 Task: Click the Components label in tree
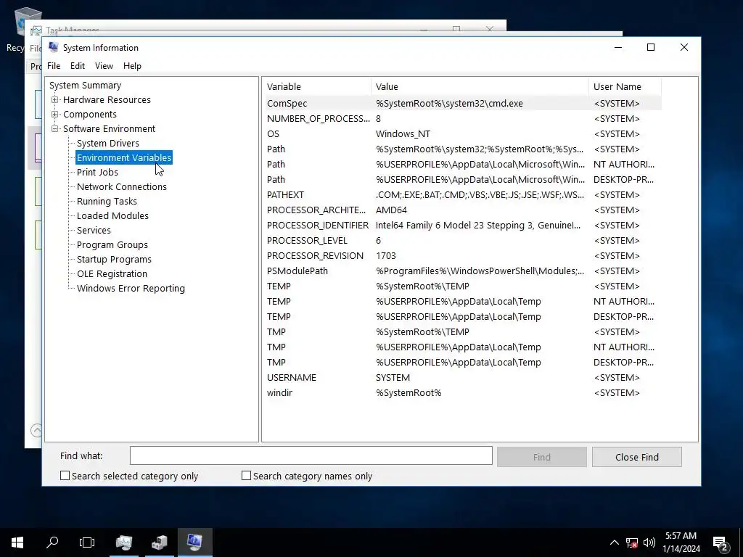point(89,114)
